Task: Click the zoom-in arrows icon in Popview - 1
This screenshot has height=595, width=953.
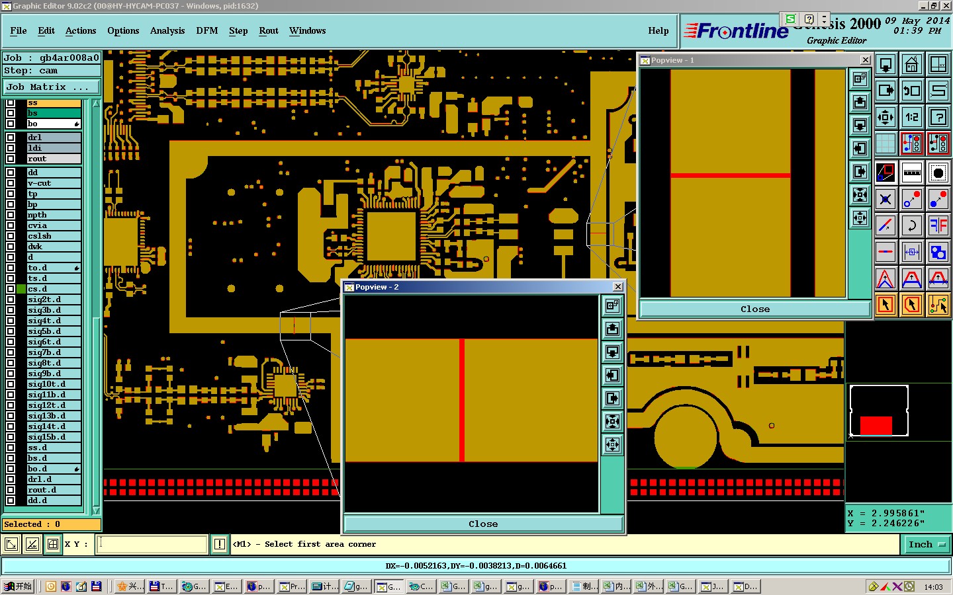Action: [860, 194]
